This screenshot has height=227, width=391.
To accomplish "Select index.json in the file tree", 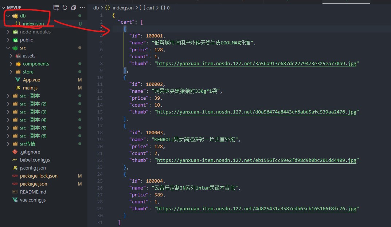I will 33,24.
